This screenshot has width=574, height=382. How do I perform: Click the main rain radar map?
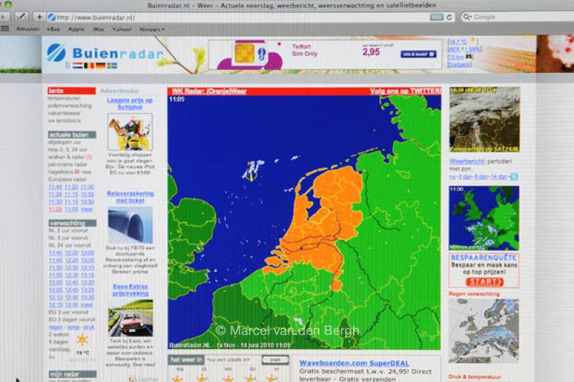[x=304, y=223]
